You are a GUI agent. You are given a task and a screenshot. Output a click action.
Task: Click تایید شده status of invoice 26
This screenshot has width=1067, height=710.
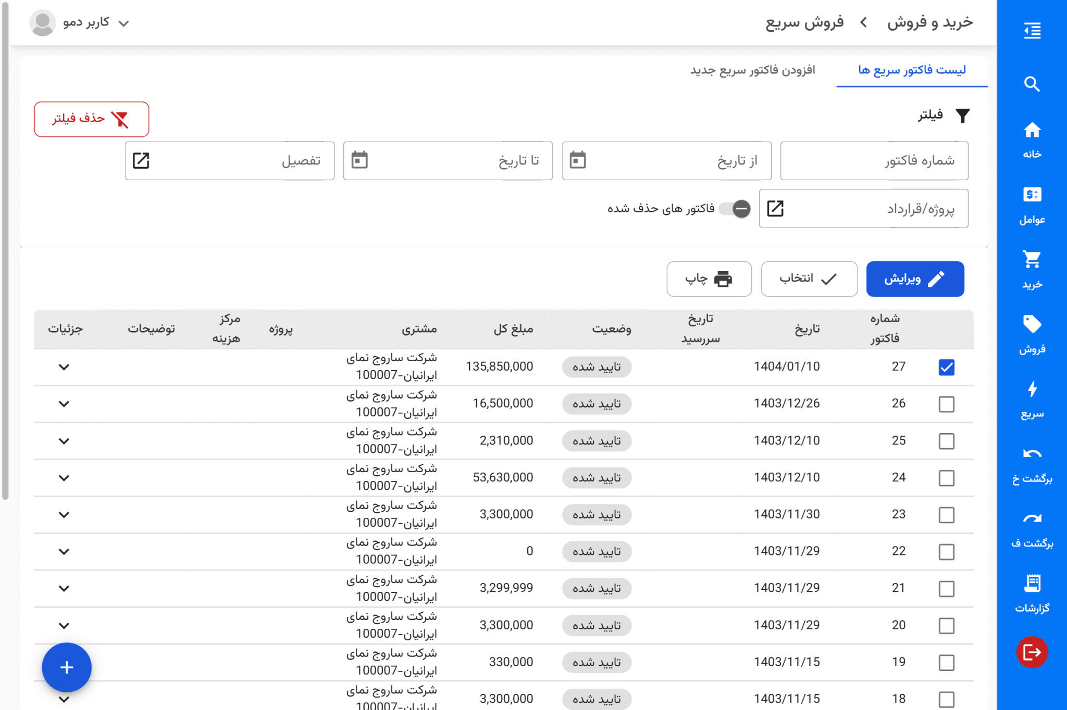(x=597, y=404)
